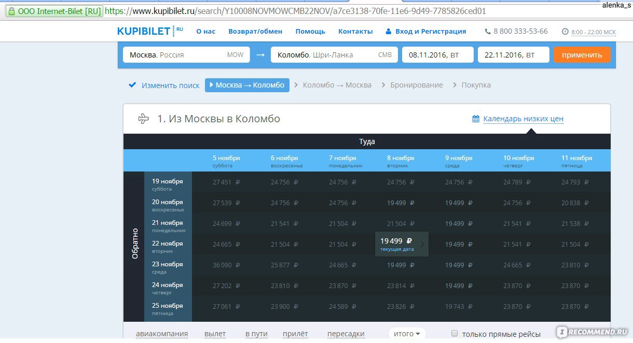Image resolution: width=633 pixels, height=343 pixels.
Task: Click the Коломбо destination field
Action: (334, 55)
